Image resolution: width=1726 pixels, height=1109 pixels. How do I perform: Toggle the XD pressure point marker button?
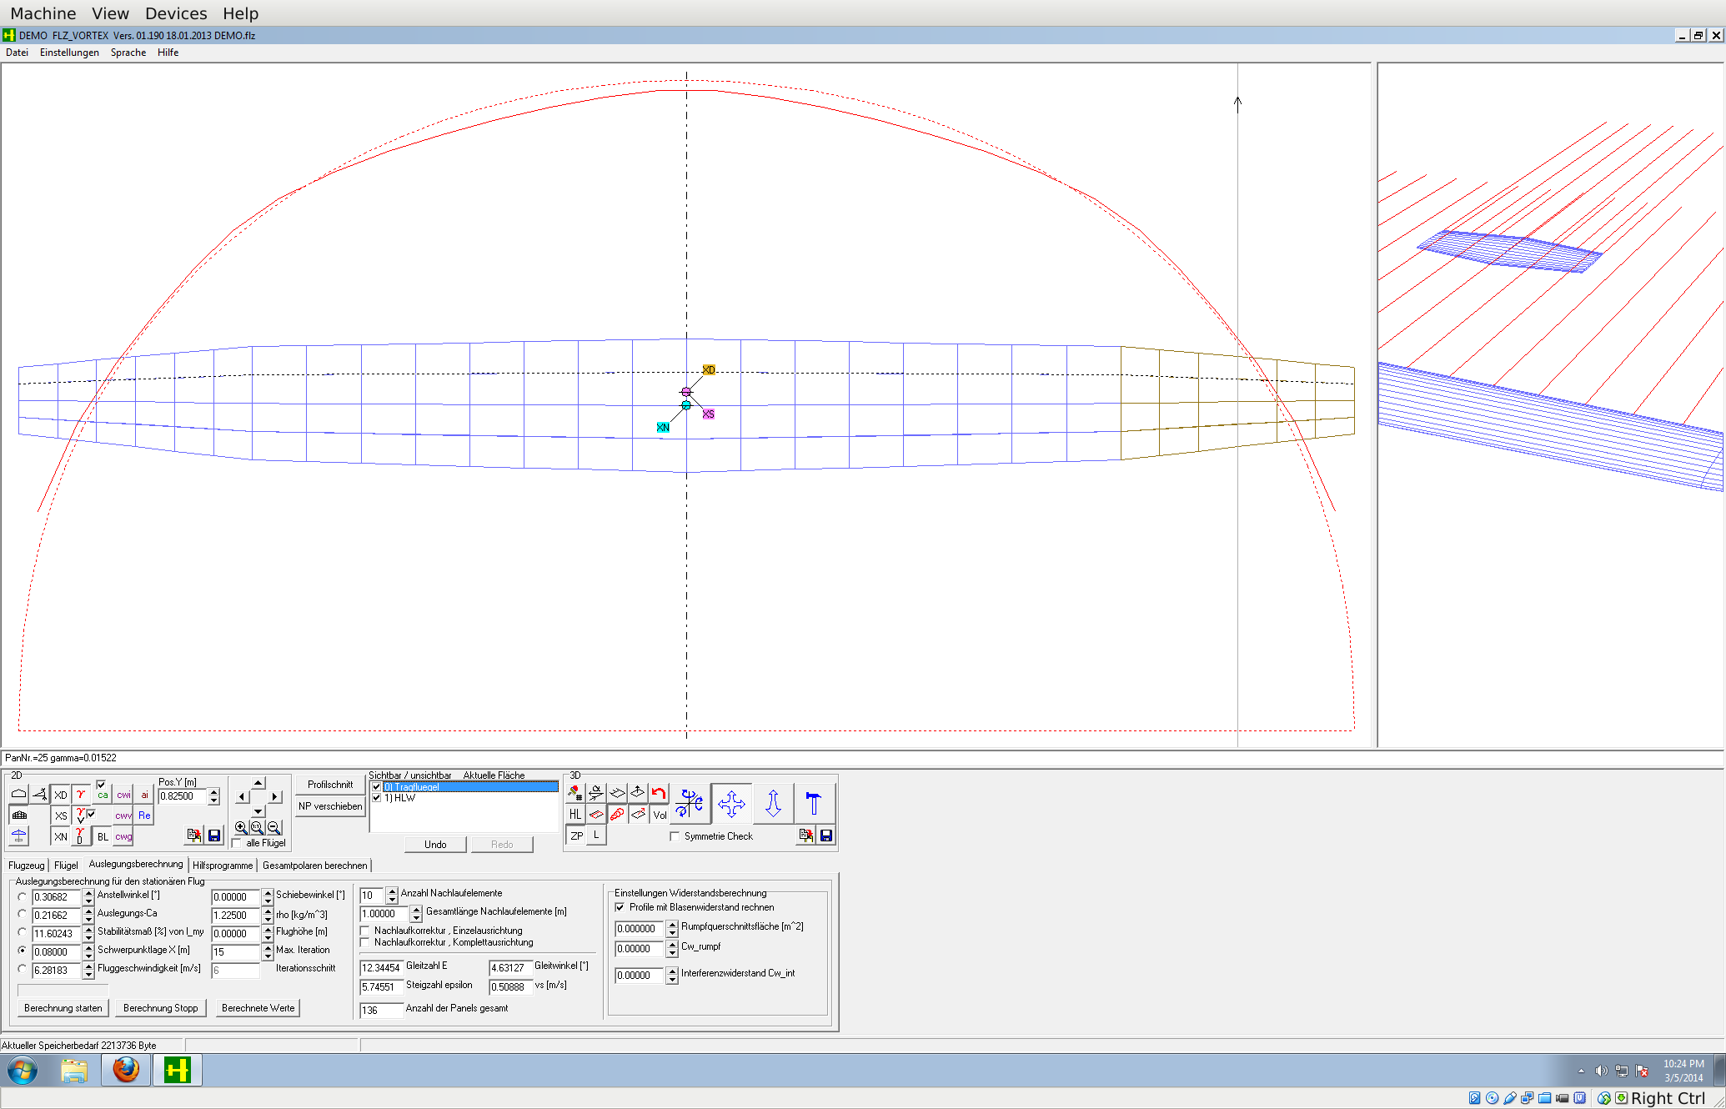coord(61,795)
